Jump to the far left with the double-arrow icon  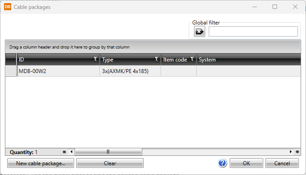click(64, 152)
